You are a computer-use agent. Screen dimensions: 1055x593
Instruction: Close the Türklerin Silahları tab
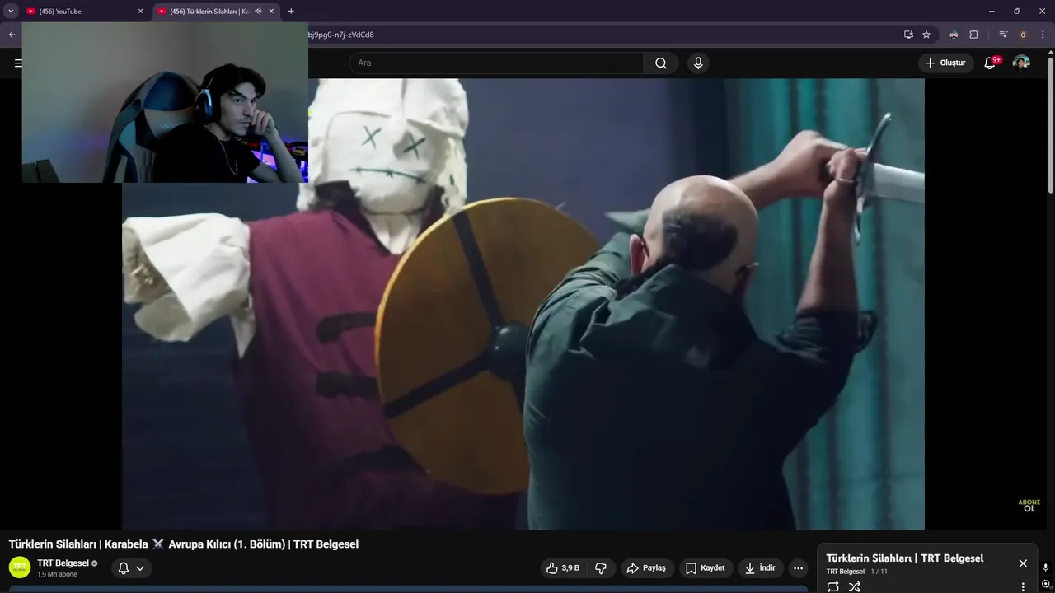click(271, 12)
